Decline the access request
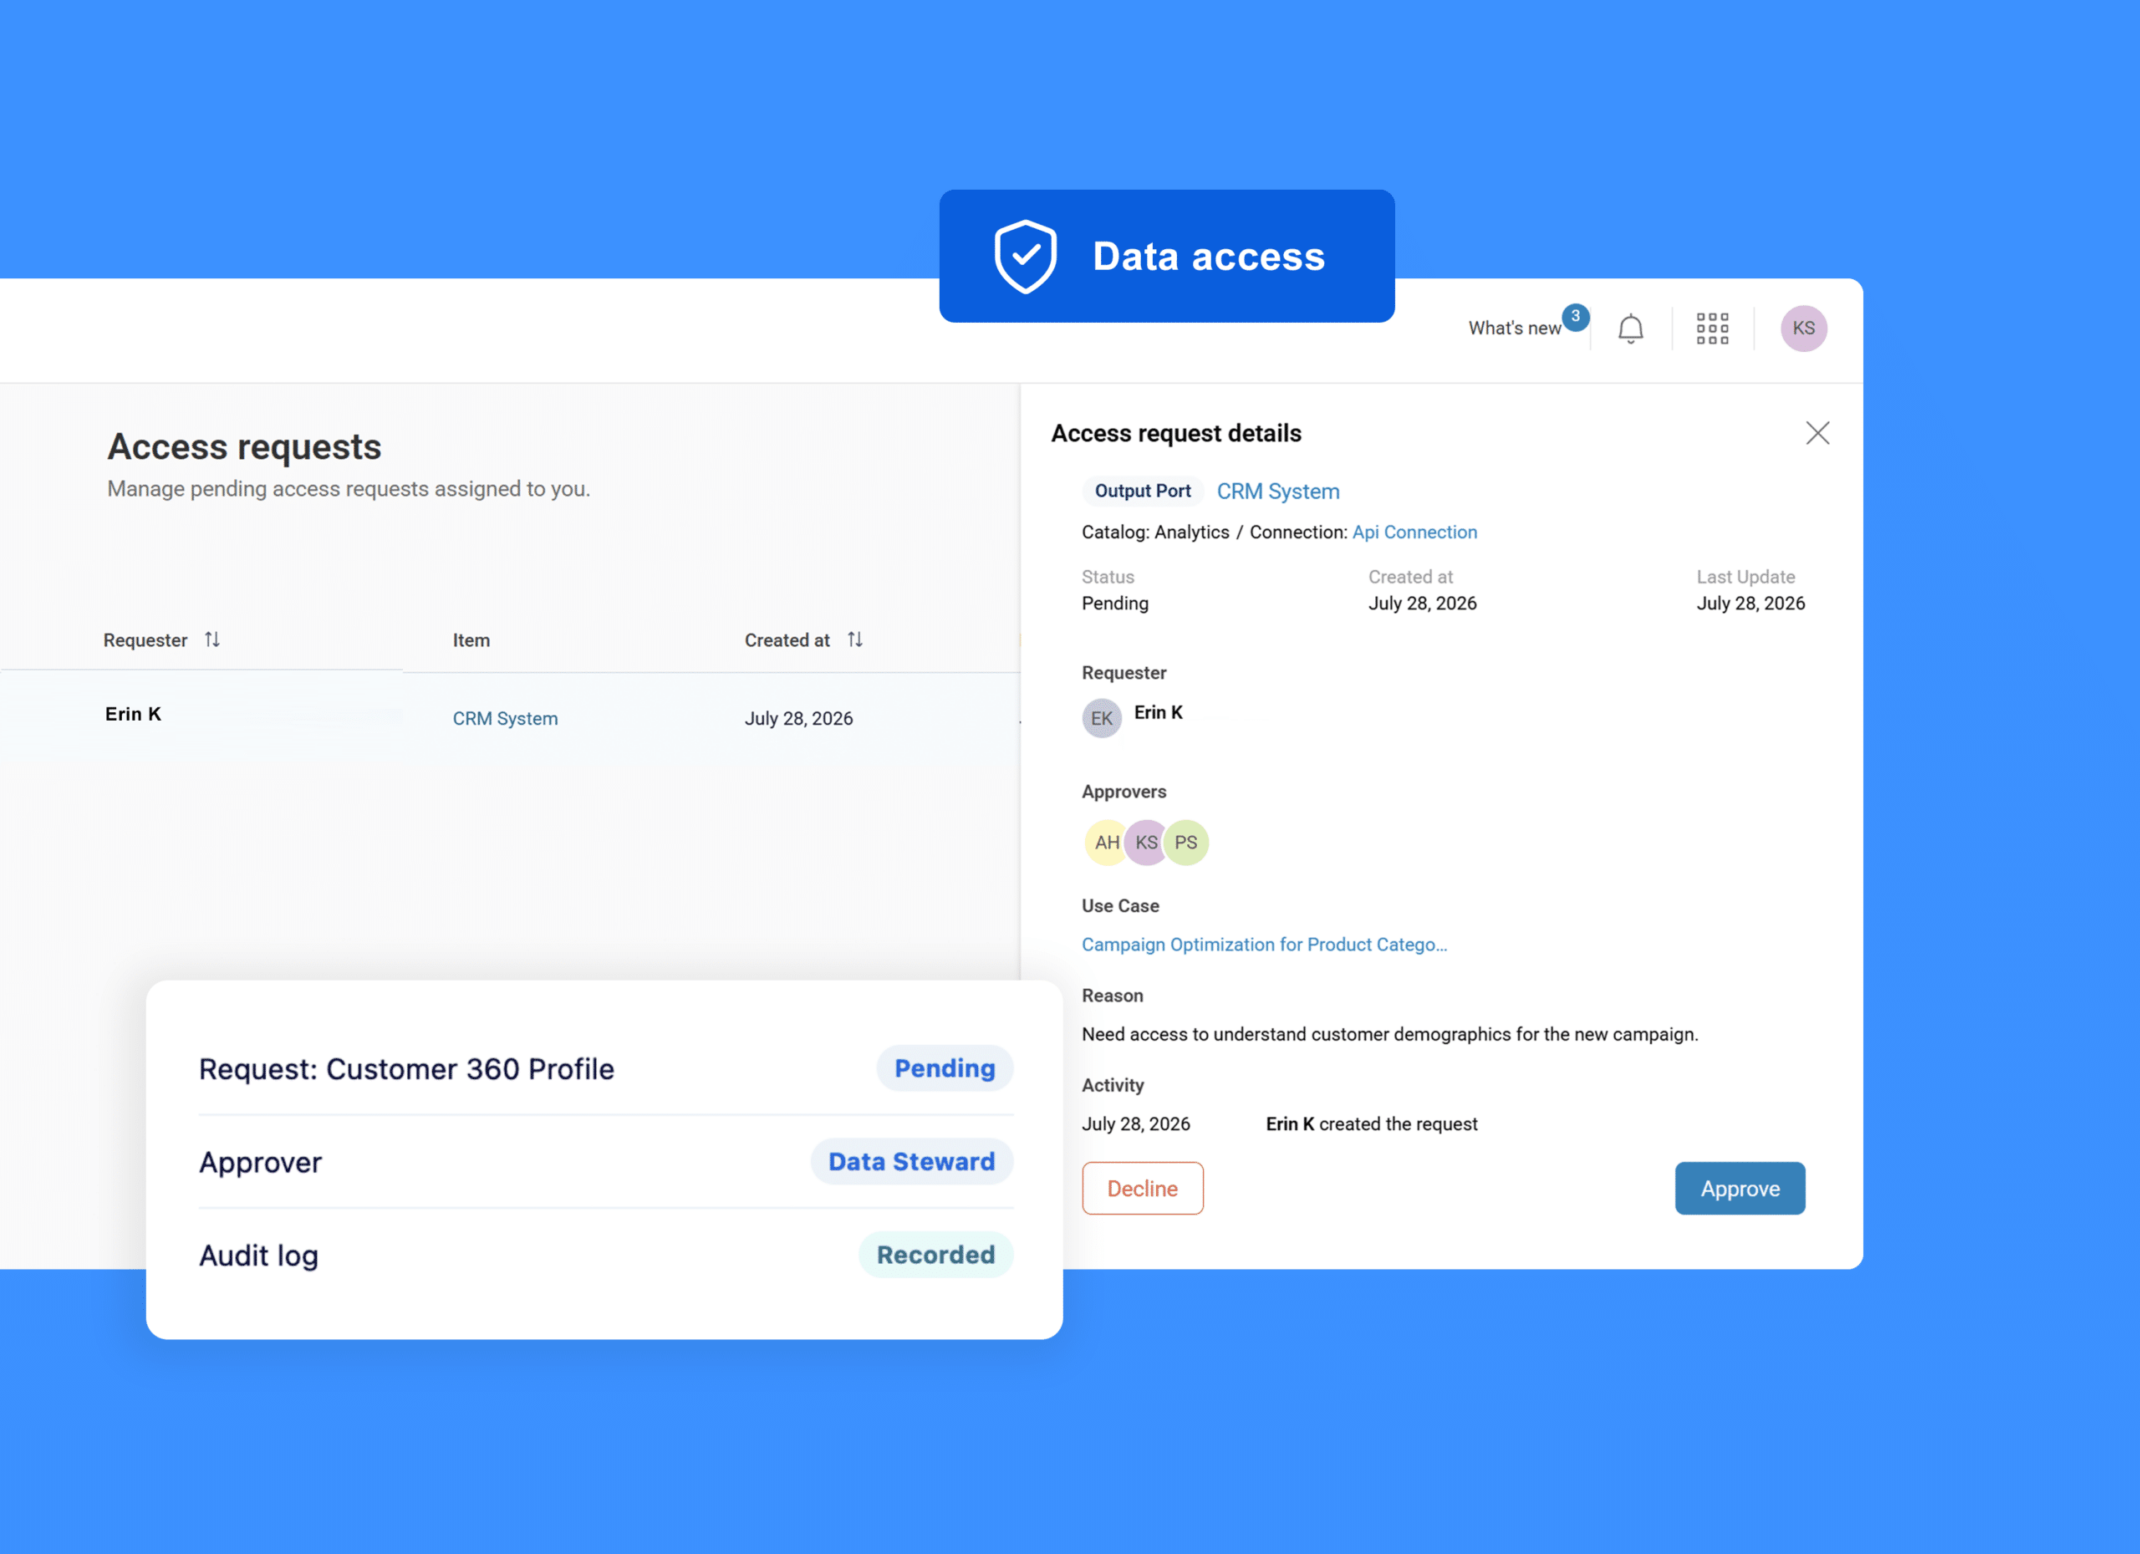This screenshot has height=1554, width=2140. (1143, 1188)
